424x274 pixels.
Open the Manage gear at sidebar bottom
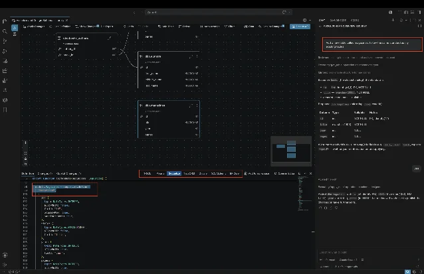(5, 265)
